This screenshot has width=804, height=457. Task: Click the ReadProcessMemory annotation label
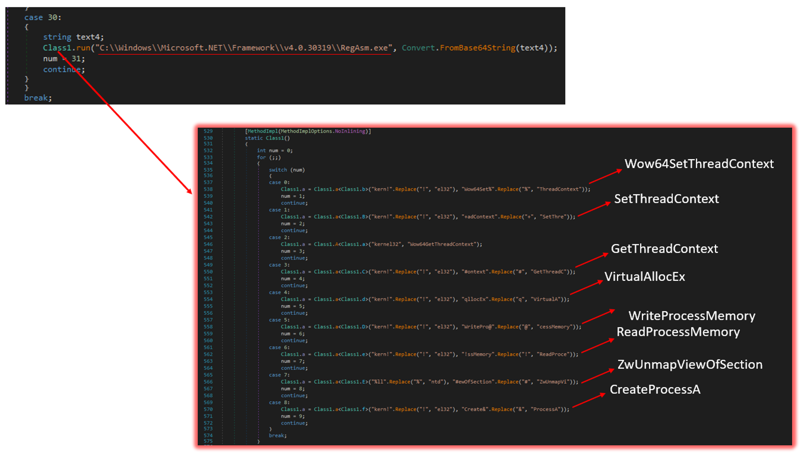point(678,332)
